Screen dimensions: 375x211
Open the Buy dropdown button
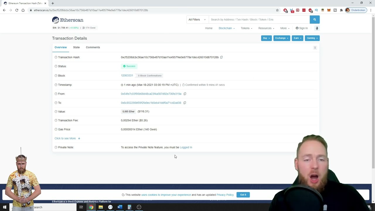pyautogui.click(x=266, y=38)
